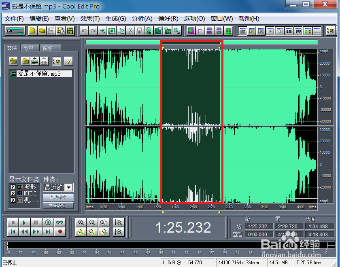Jump to the beginning with go-to-start button

pos(13,232)
